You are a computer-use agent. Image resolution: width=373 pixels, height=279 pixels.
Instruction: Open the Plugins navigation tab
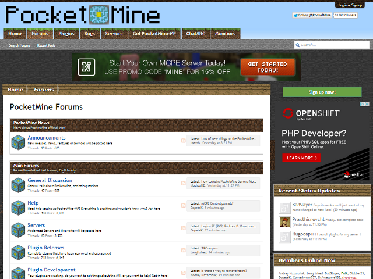coord(66,34)
